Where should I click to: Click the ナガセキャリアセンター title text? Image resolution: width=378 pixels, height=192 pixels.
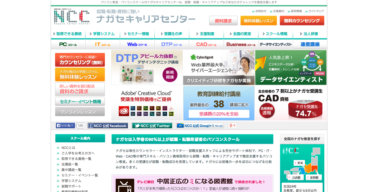(146, 19)
